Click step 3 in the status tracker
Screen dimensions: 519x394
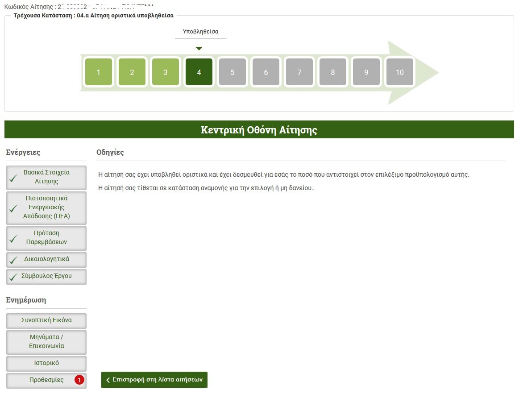tap(165, 72)
